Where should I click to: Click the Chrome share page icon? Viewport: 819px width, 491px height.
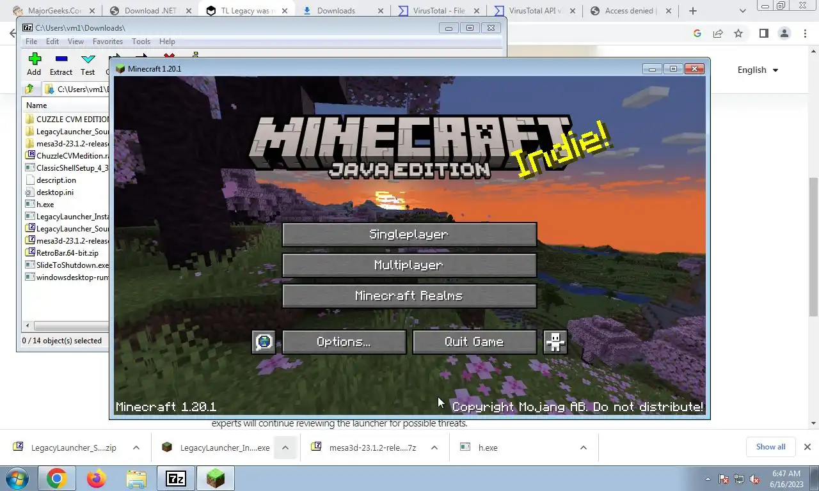tap(718, 33)
